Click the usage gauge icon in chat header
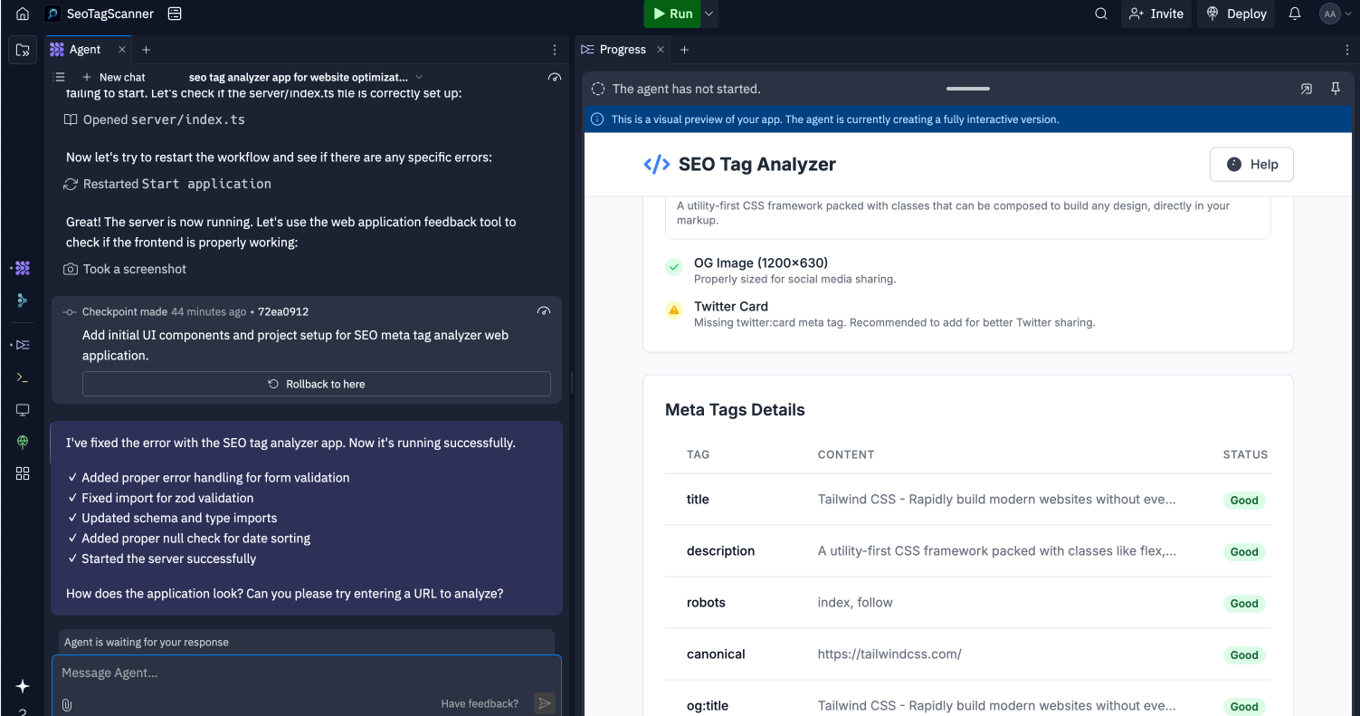This screenshot has width=1360, height=716. click(x=555, y=77)
